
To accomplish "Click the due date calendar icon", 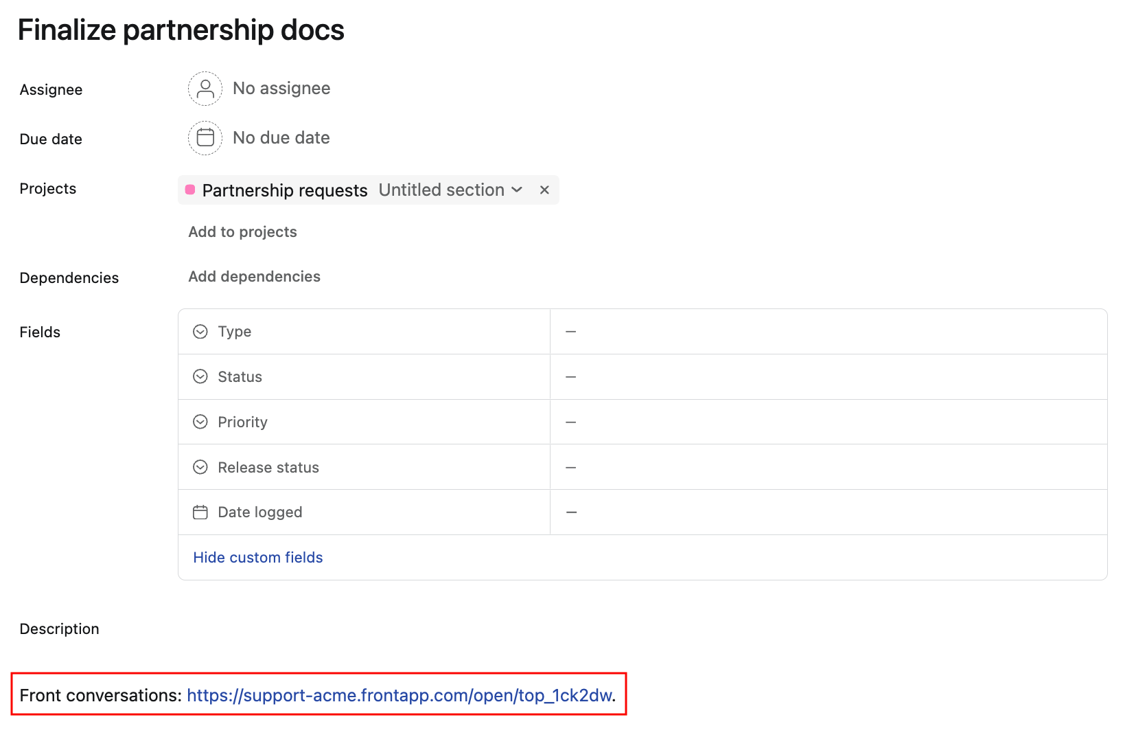I will pos(205,138).
